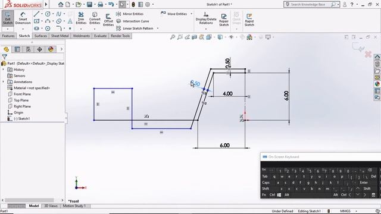The height and width of the screenshot is (214, 381).
Task: Toggle Caps key on On-Screen Keyboard
Action: tap(266, 182)
